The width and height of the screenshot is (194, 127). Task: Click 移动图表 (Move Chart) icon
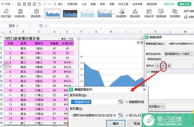[175, 11]
